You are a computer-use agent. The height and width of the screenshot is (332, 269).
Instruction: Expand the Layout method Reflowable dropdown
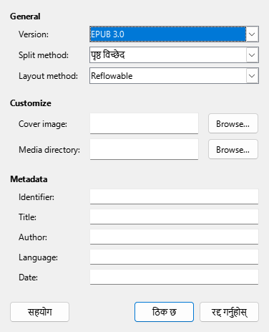point(174,76)
